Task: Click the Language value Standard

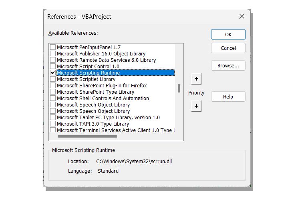Action: tap(108, 171)
